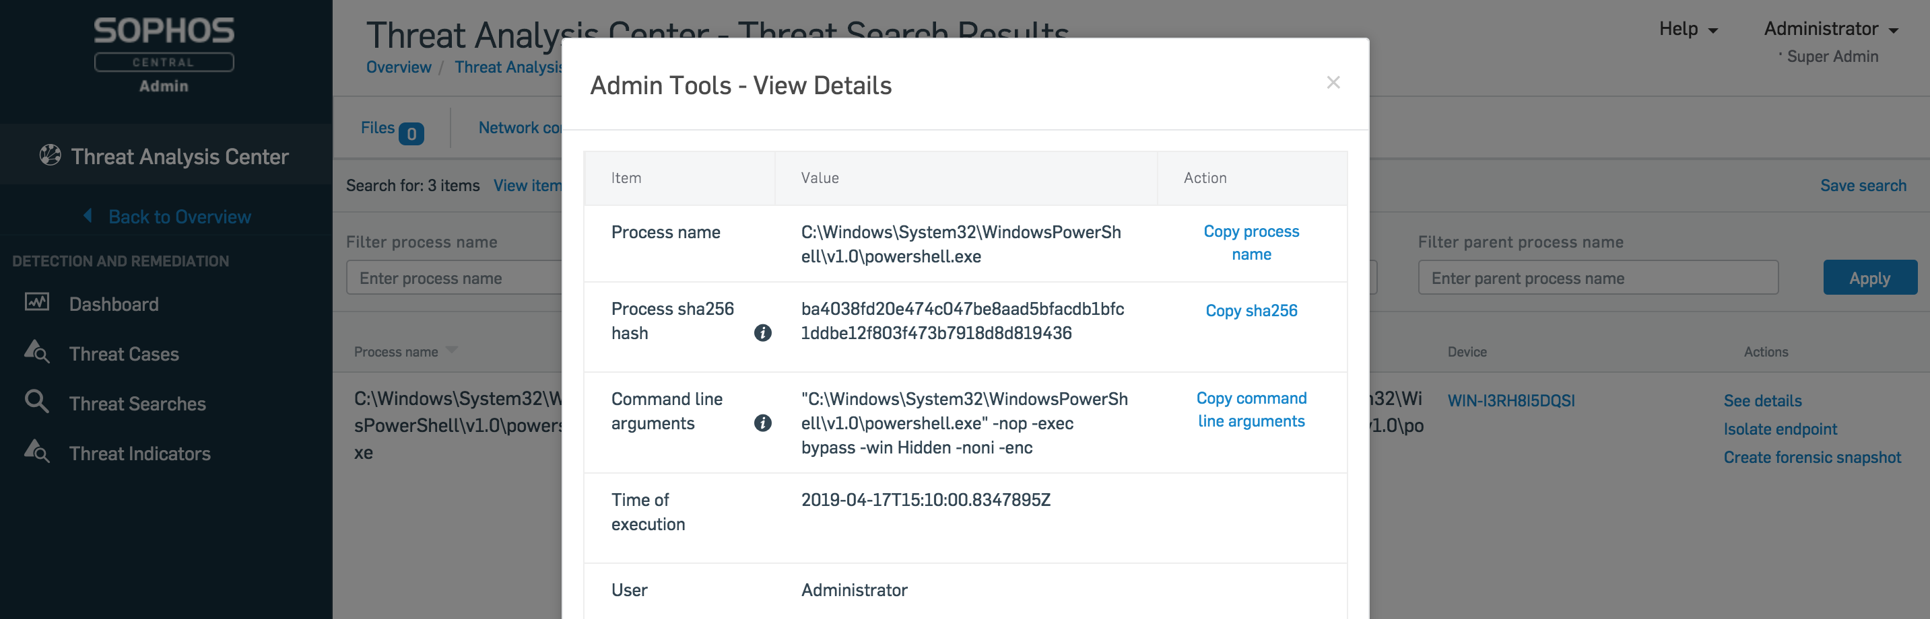Image resolution: width=1930 pixels, height=619 pixels.
Task: Click the Value column header
Action: 820,178
